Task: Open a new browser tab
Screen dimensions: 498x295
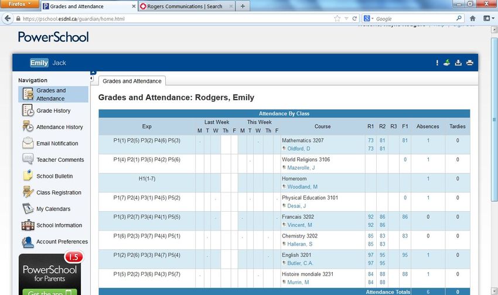Action: pyautogui.click(x=243, y=6)
